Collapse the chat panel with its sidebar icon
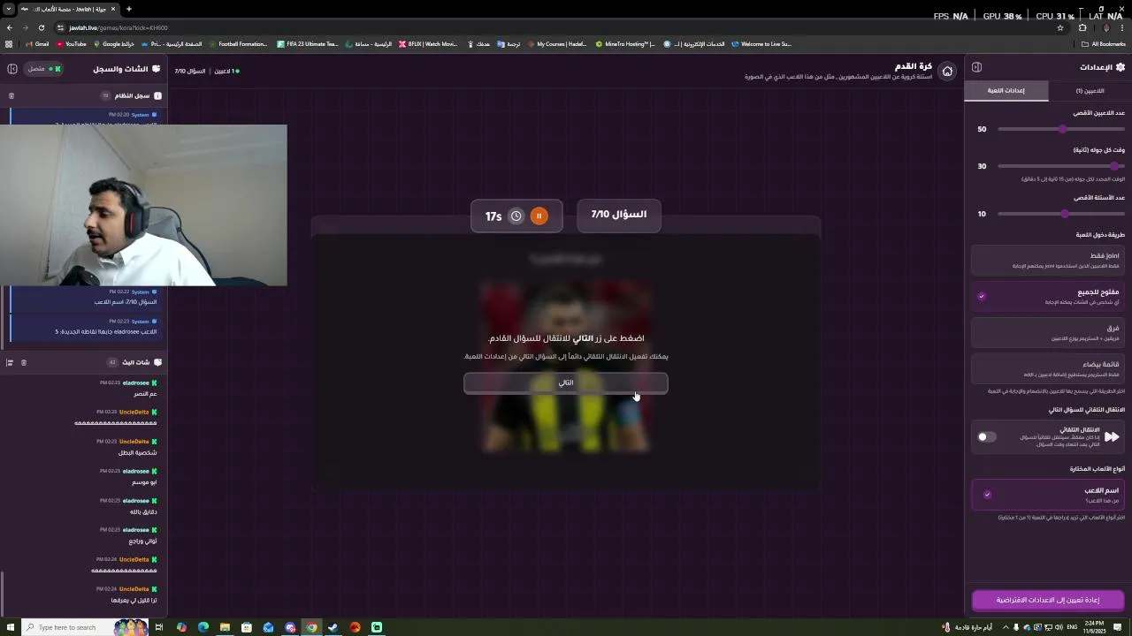 point(11,68)
